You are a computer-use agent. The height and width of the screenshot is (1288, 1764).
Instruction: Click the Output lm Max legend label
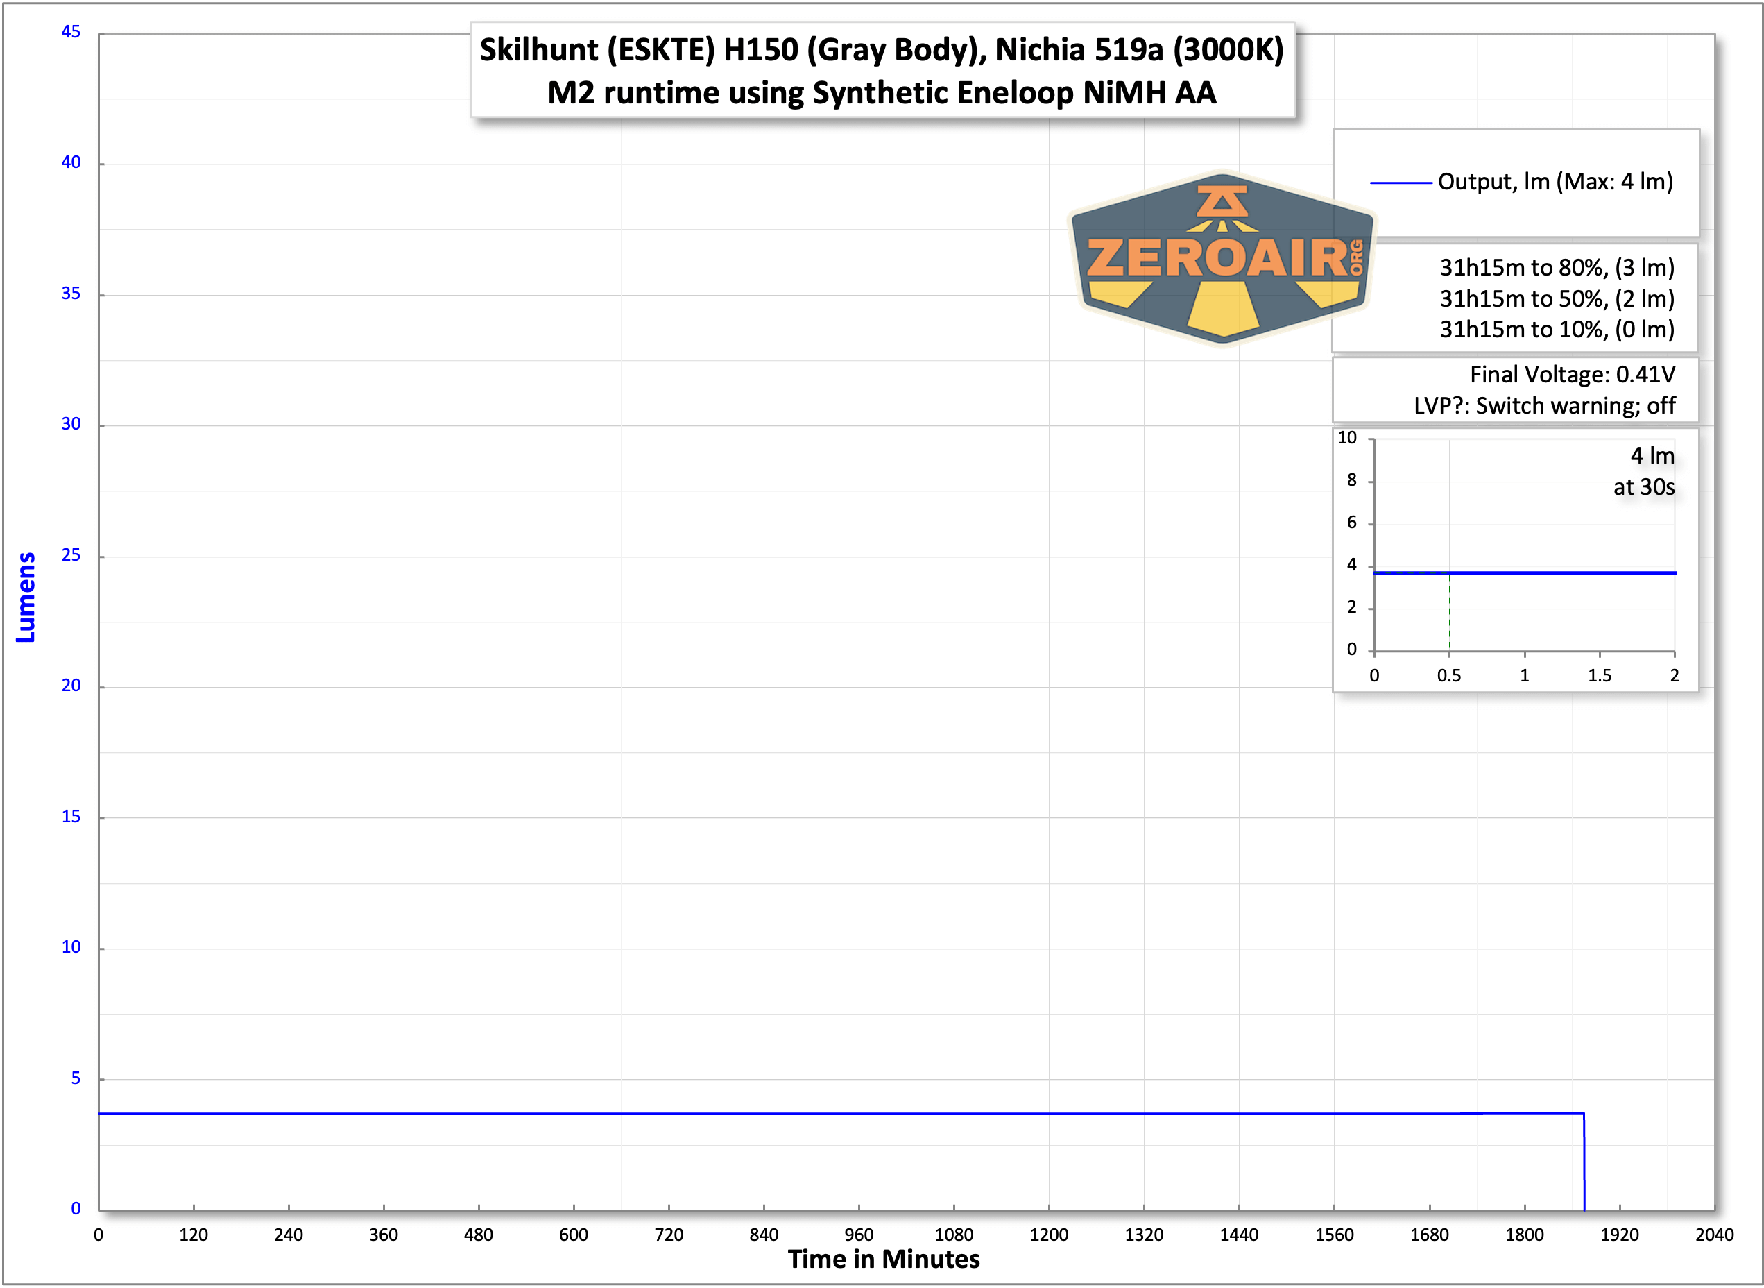click(1555, 182)
